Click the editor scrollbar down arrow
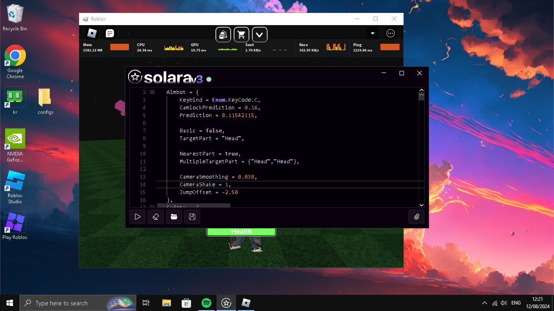 (421, 205)
